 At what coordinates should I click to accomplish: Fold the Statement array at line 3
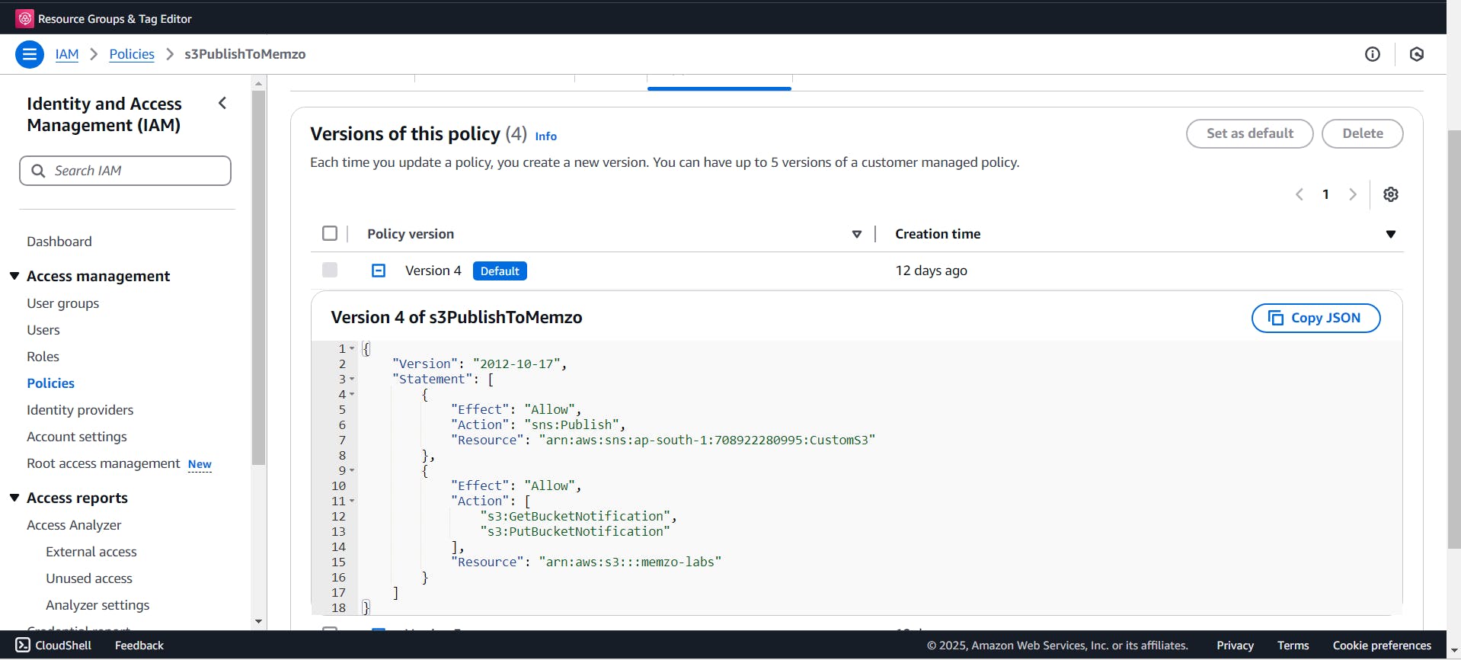click(352, 379)
